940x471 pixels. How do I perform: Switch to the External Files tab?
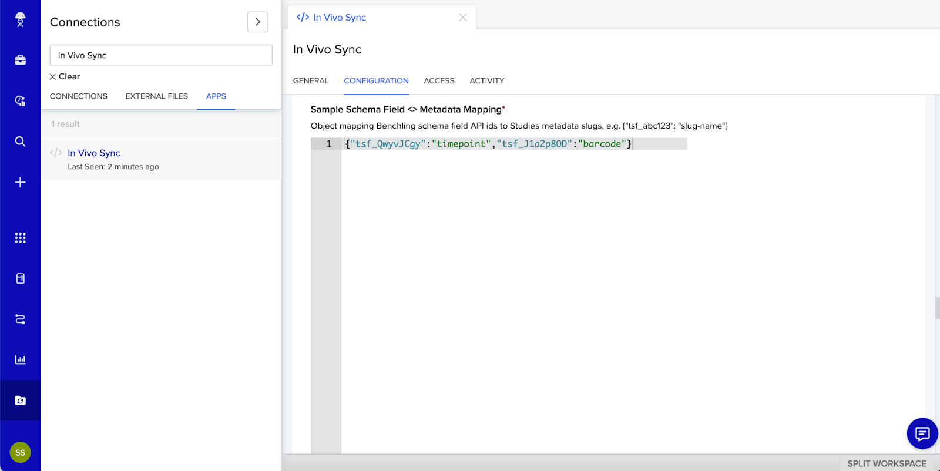157,96
